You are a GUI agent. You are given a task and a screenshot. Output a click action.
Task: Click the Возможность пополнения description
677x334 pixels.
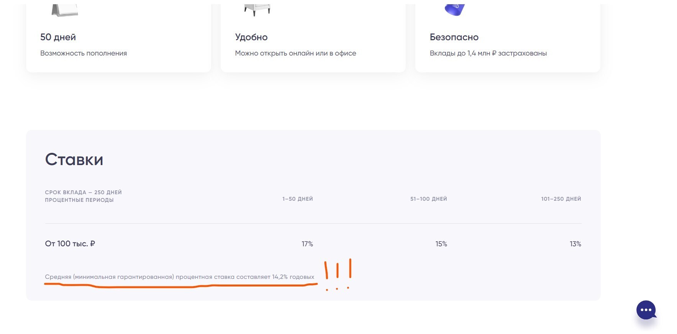84,53
